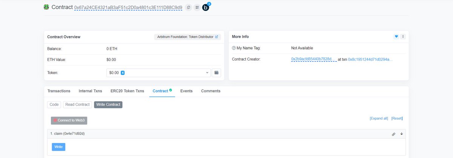Image resolution: width=453 pixels, height=158 pixels.
Task: Switch to the ERC20 Token Txns tab
Action: point(127,91)
